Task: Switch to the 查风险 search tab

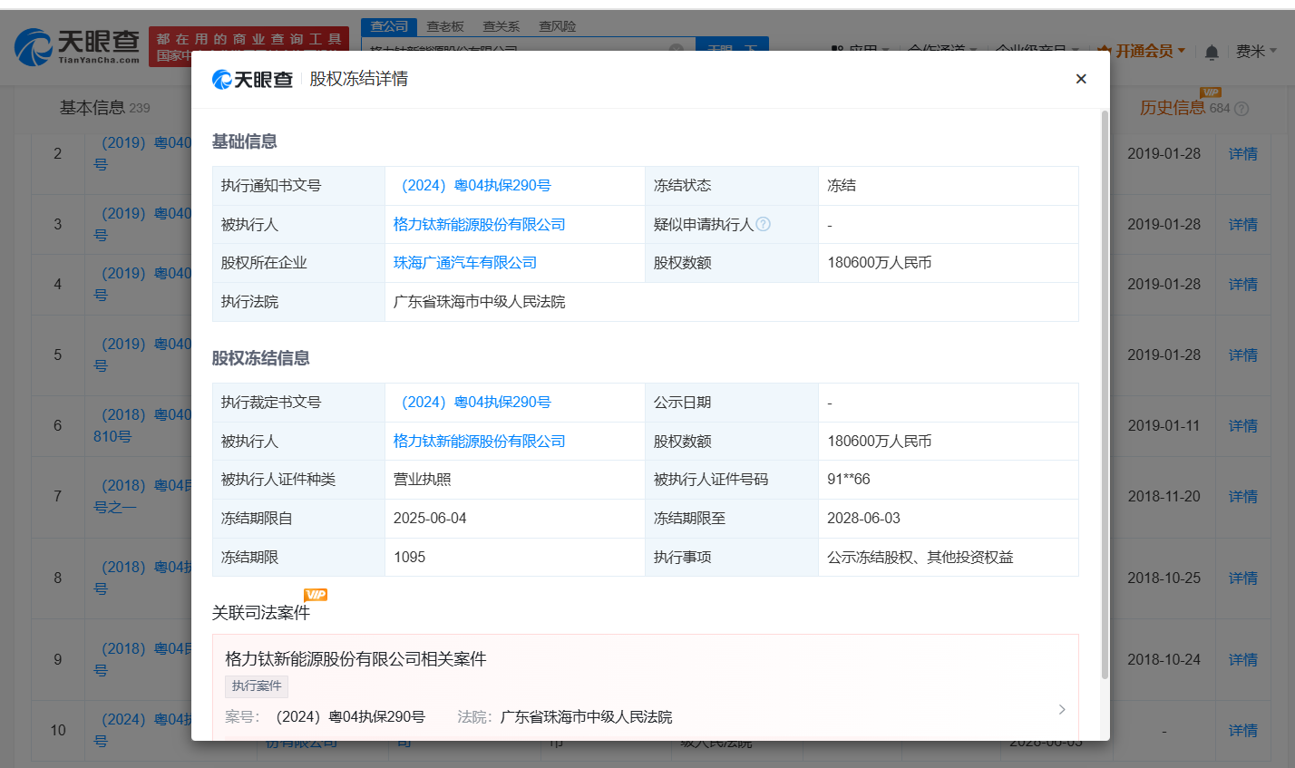Action: tap(558, 27)
